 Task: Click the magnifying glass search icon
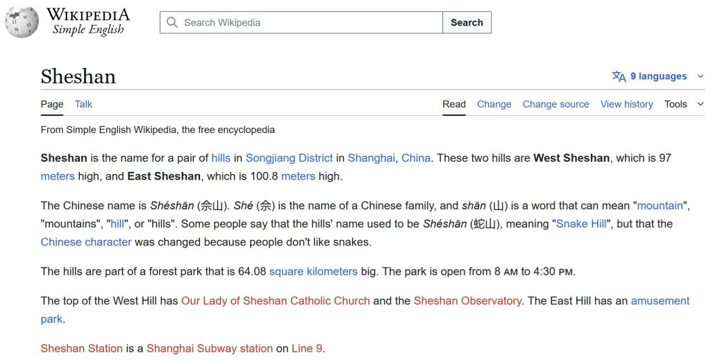172,22
